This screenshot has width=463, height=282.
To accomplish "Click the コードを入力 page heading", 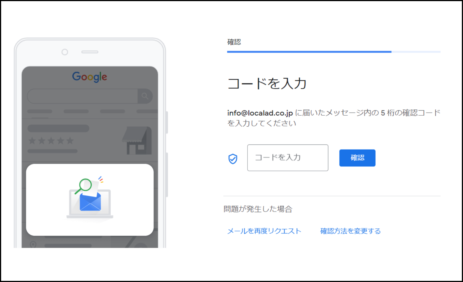I will 267,84.
